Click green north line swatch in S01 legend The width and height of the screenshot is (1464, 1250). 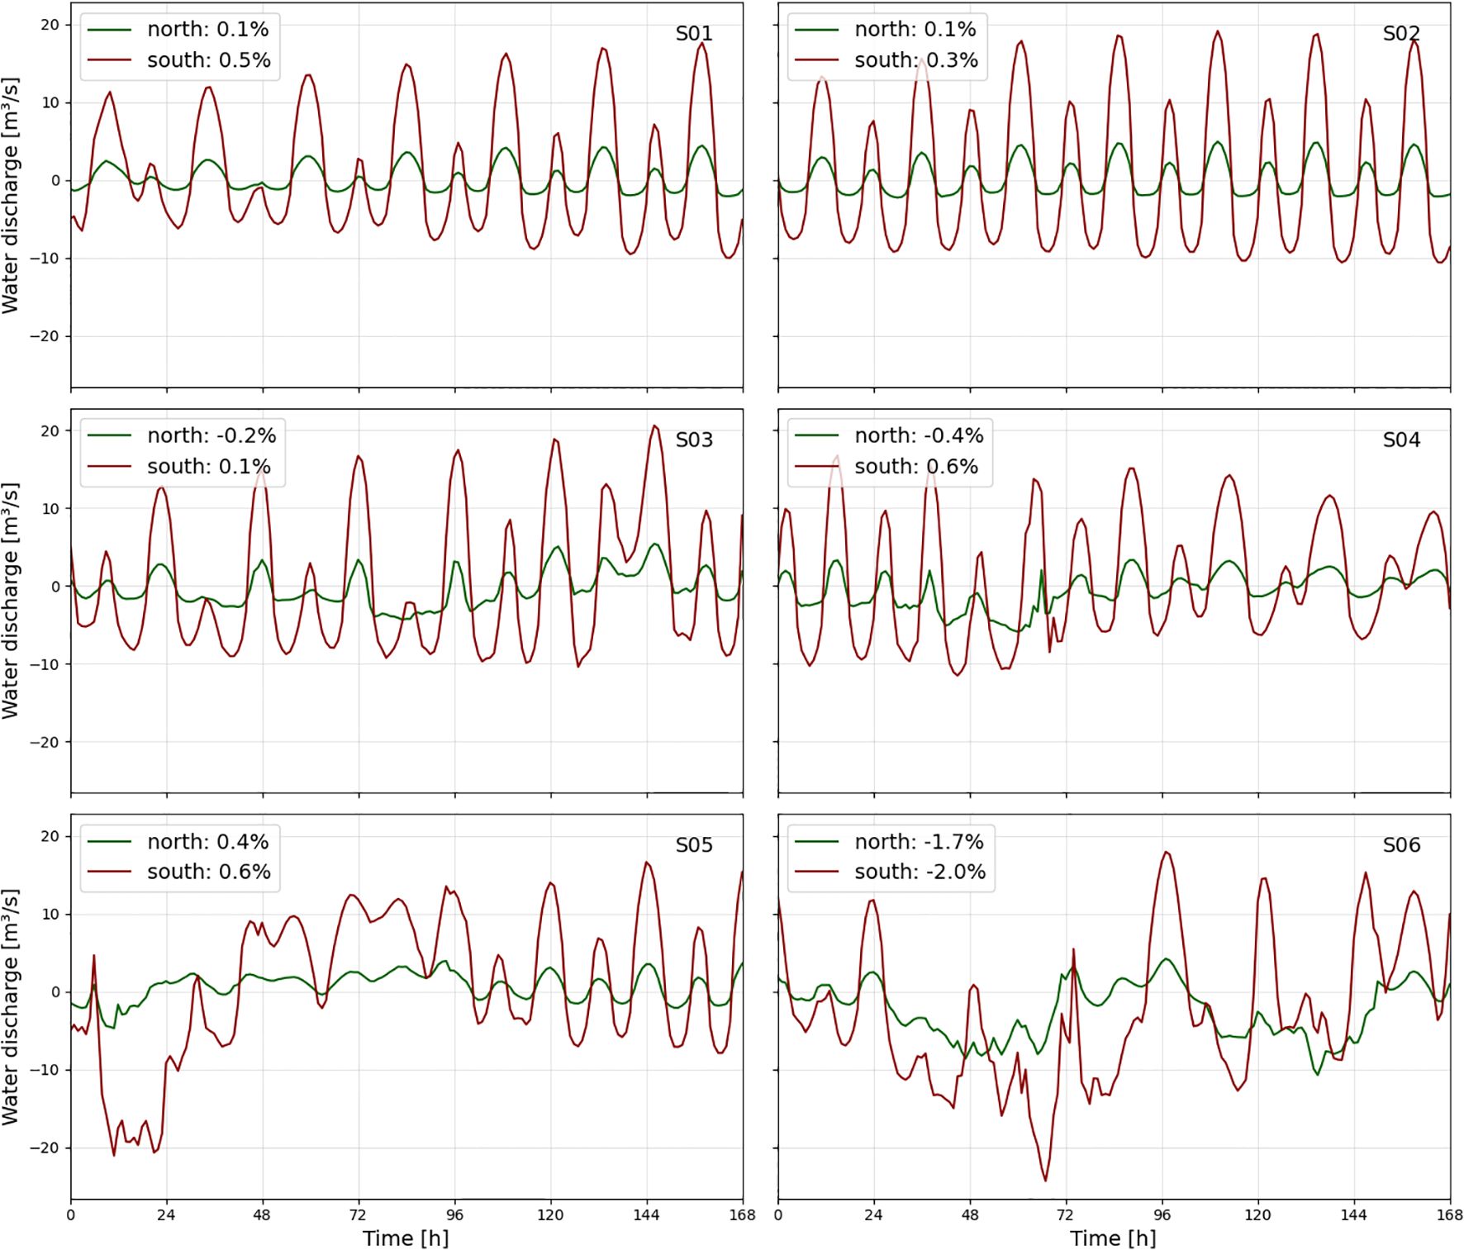(110, 30)
